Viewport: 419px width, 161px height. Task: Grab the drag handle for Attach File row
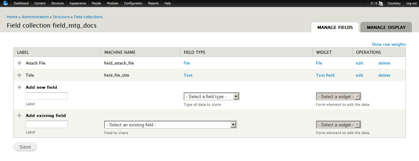coord(19,63)
